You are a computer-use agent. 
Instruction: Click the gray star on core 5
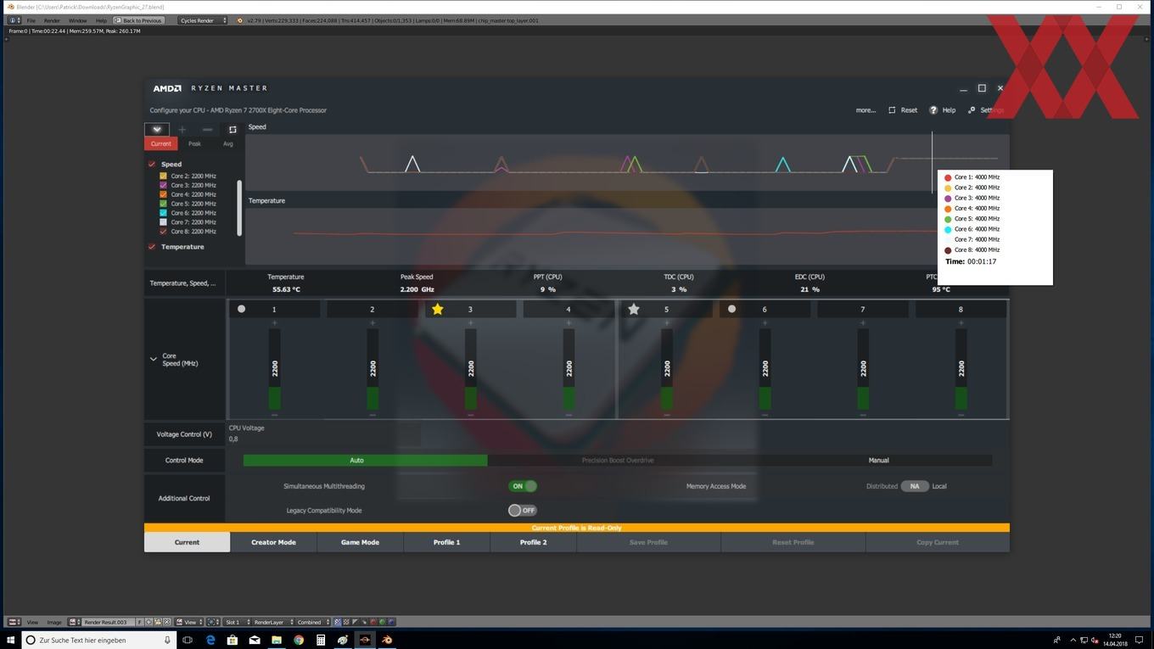click(634, 309)
